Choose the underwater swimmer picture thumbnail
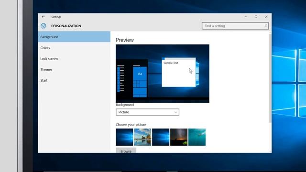The width and height of the screenshot is (306, 172). 197,137
